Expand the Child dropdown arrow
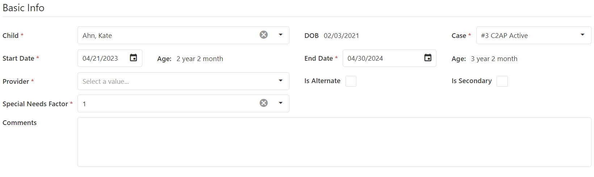This screenshot has width=594, height=177. tap(280, 35)
